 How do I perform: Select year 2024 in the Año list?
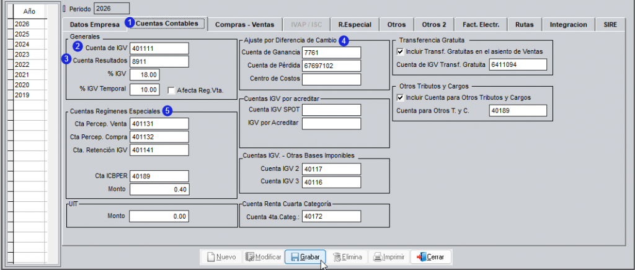coord(30,45)
